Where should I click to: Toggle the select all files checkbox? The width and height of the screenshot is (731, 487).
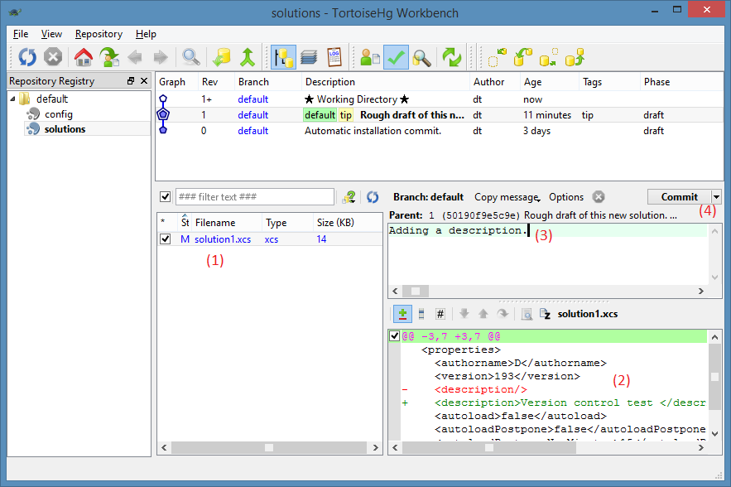pyautogui.click(x=165, y=197)
